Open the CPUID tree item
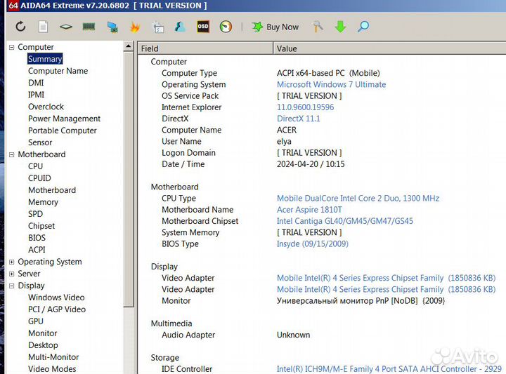 pyautogui.click(x=39, y=178)
